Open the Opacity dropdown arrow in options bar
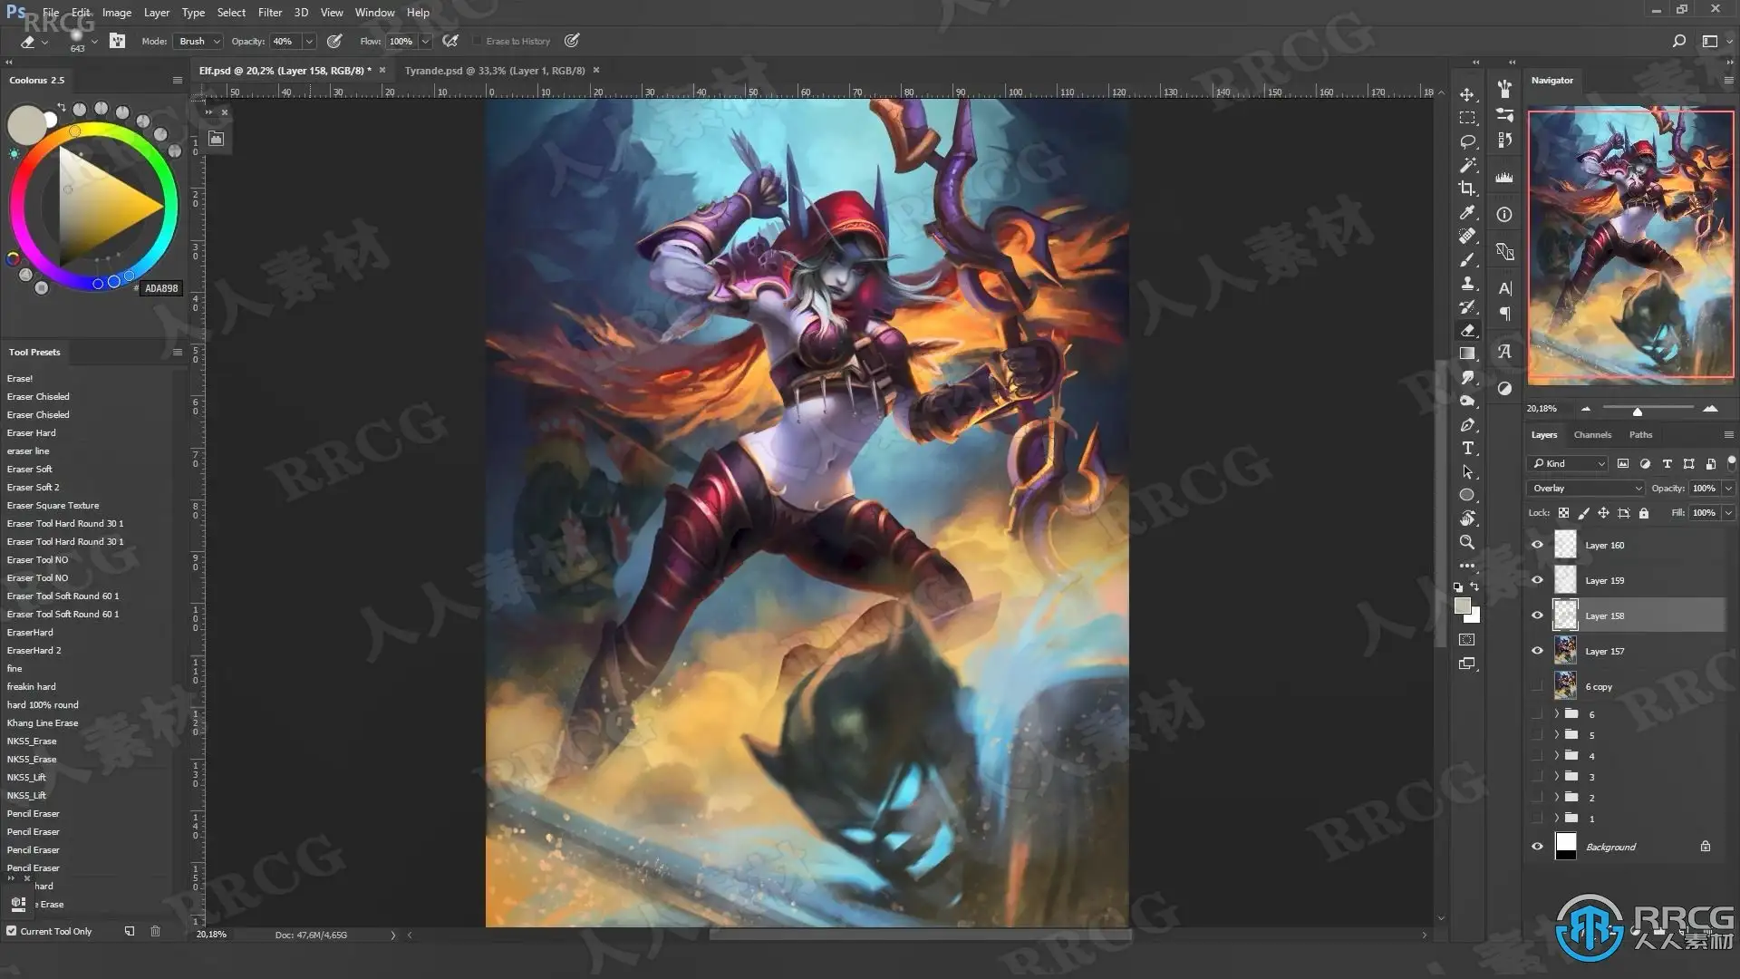The height and width of the screenshot is (979, 1740). [309, 41]
